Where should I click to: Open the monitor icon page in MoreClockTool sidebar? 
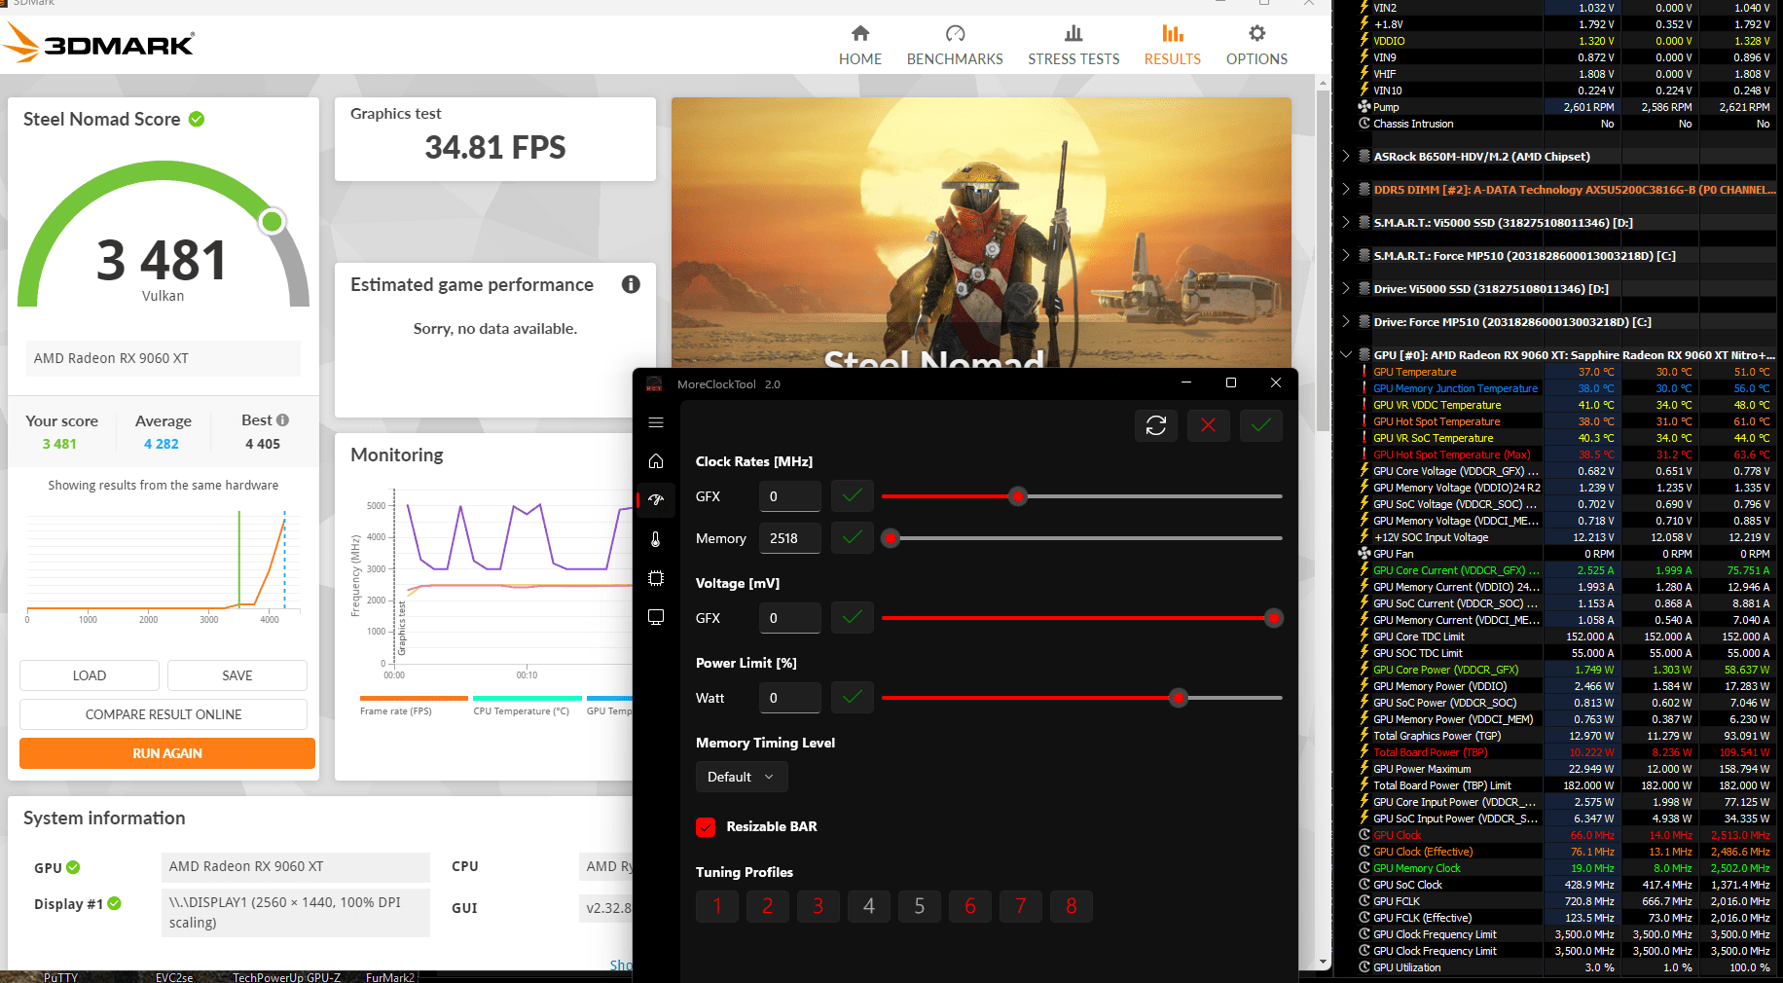tap(656, 617)
